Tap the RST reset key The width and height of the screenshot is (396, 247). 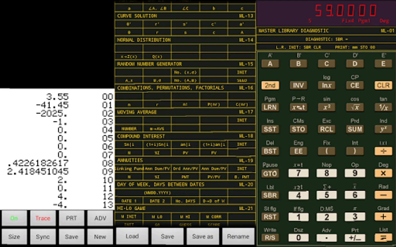[270, 217]
